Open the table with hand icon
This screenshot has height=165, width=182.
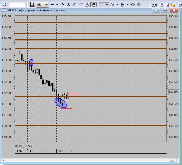(161, 5)
